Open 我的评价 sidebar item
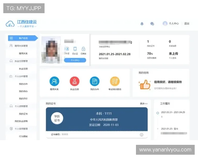This screenshot has width=198, height=158. [x=23, y=98]
